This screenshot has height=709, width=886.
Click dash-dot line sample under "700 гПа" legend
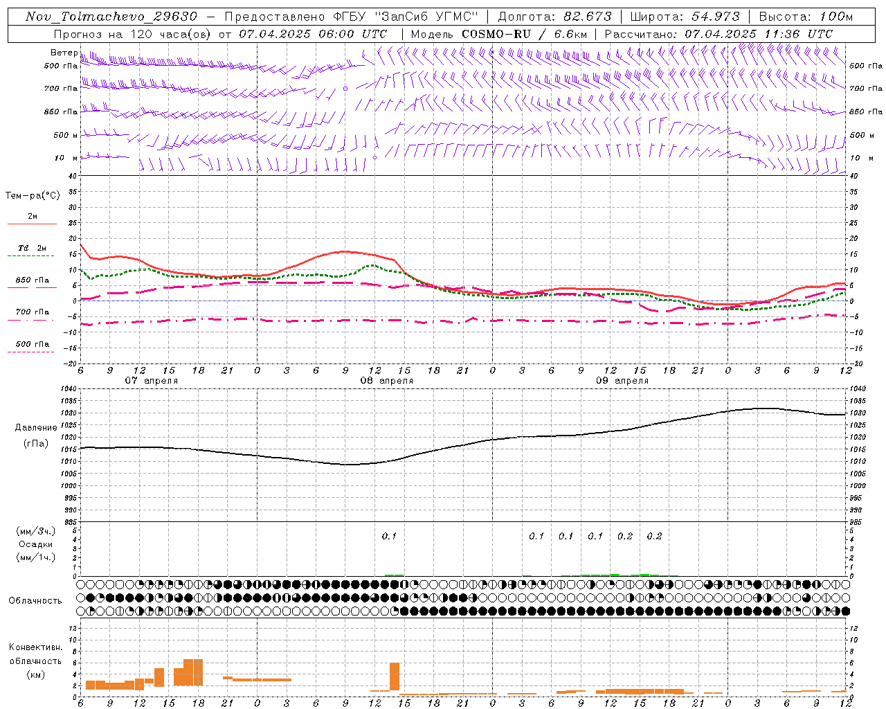pyautogui.click(x=30, y=320)
